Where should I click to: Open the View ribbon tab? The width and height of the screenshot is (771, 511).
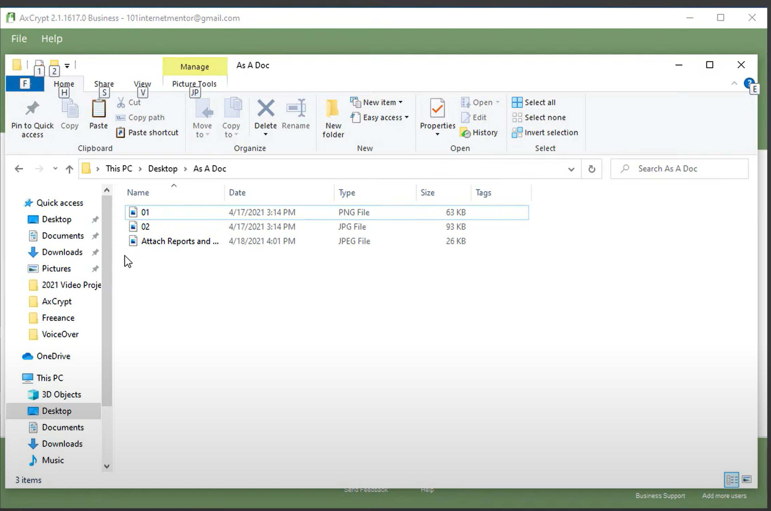(x=142, y=84)
